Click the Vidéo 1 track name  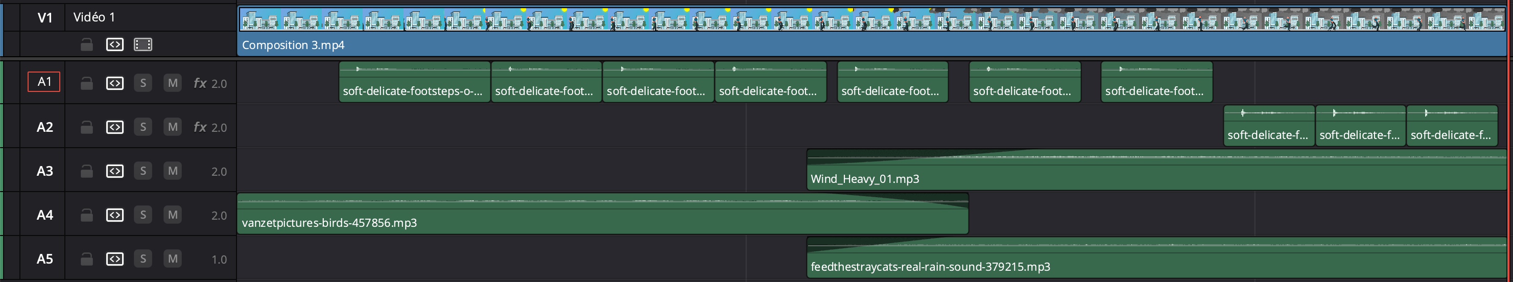[x=94, y=17]
